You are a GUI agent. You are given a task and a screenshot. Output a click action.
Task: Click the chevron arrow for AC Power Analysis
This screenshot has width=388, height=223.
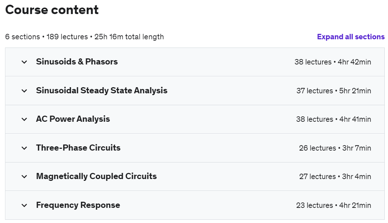tap(24, 120)
